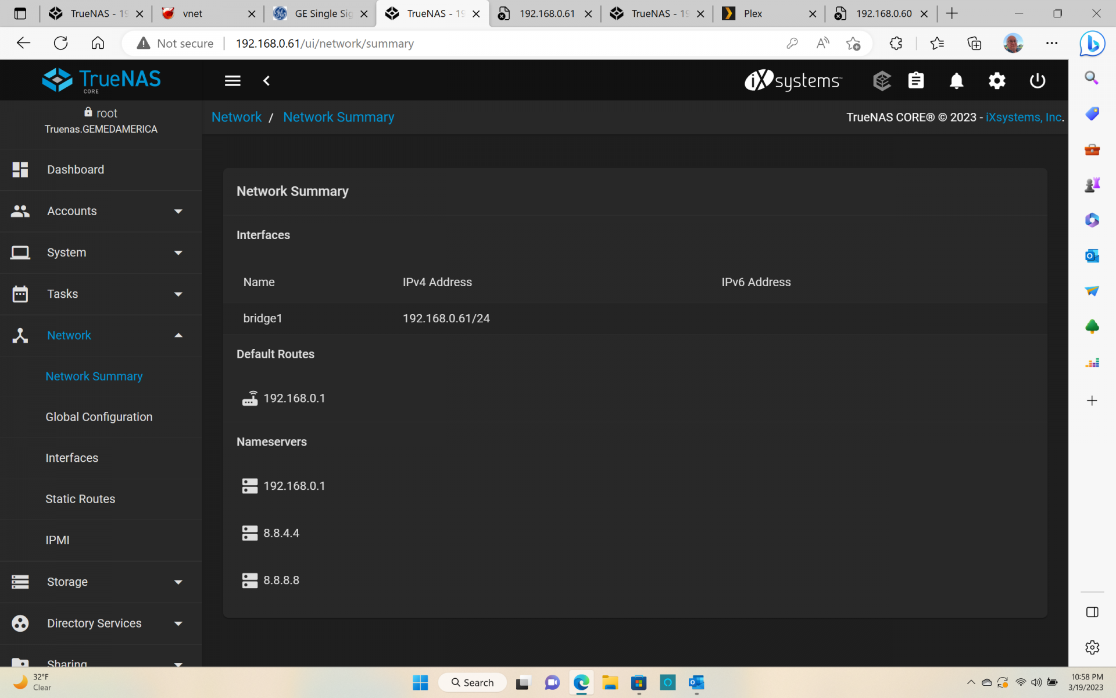This screenshot has height=698, width=1116.
Task: Open the TrueNAS settings gear icon
Action: pyautogui.click(x=997, y=81)
